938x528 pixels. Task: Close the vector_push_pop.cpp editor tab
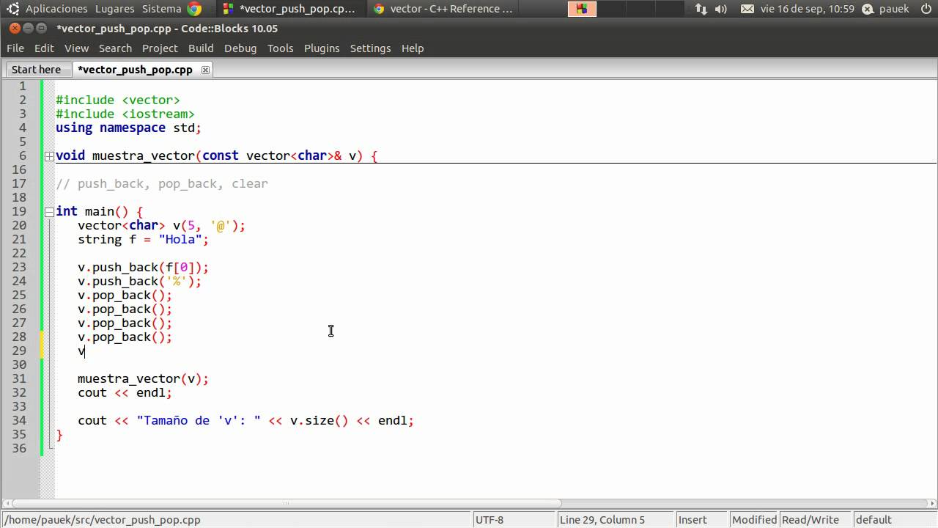point(205,70)
